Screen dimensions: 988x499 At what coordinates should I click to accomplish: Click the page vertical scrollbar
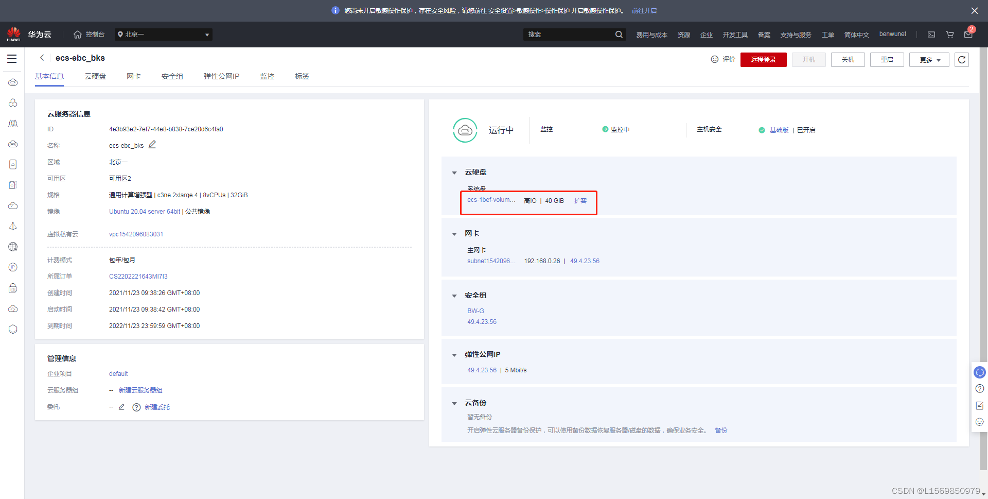(x=984, y=259)
